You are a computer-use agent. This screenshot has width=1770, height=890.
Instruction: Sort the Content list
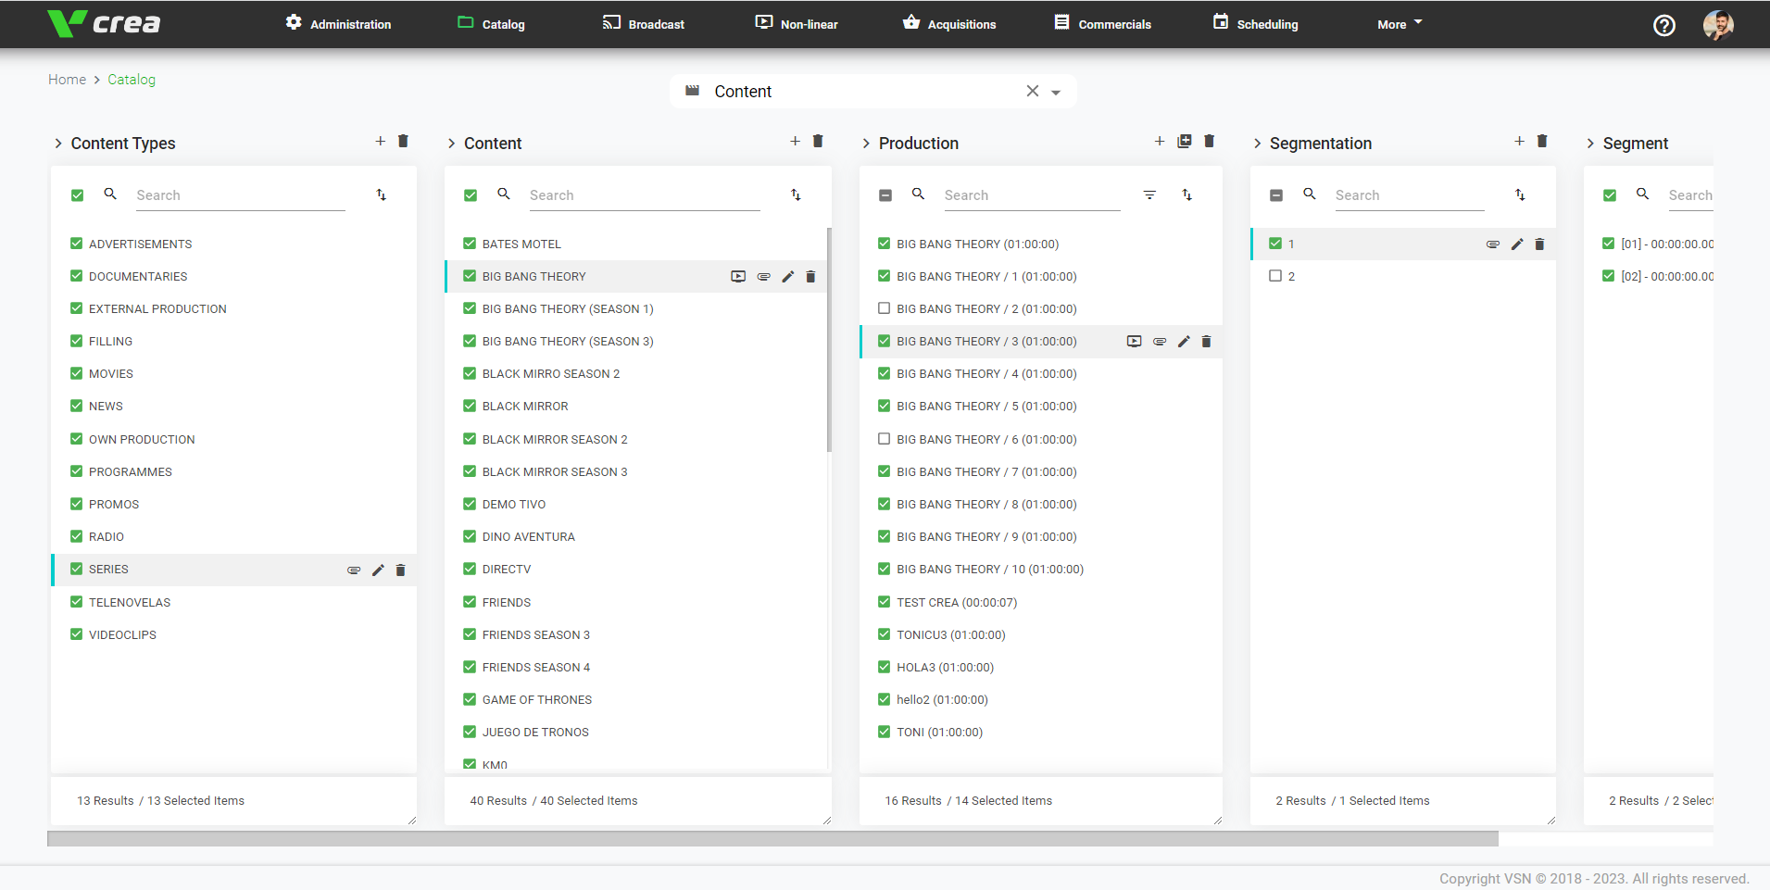(x=796, y=194)
